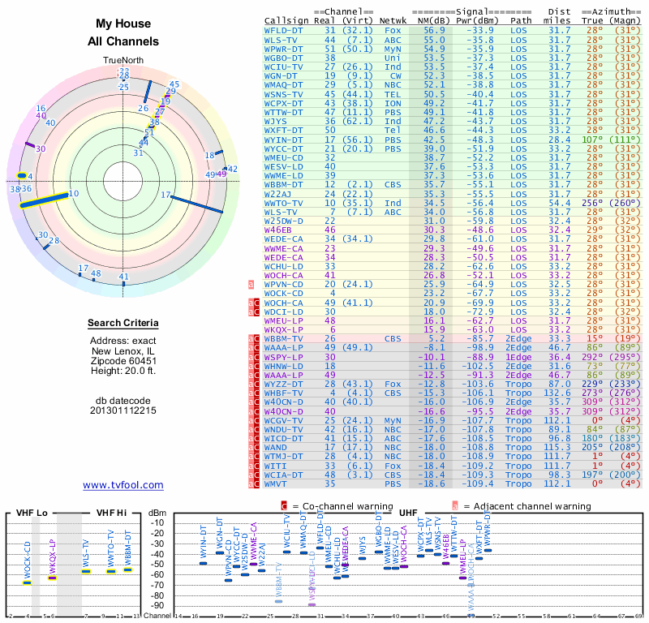
Task: Select the WESV-LD callsign
Action: click(283, 167)
